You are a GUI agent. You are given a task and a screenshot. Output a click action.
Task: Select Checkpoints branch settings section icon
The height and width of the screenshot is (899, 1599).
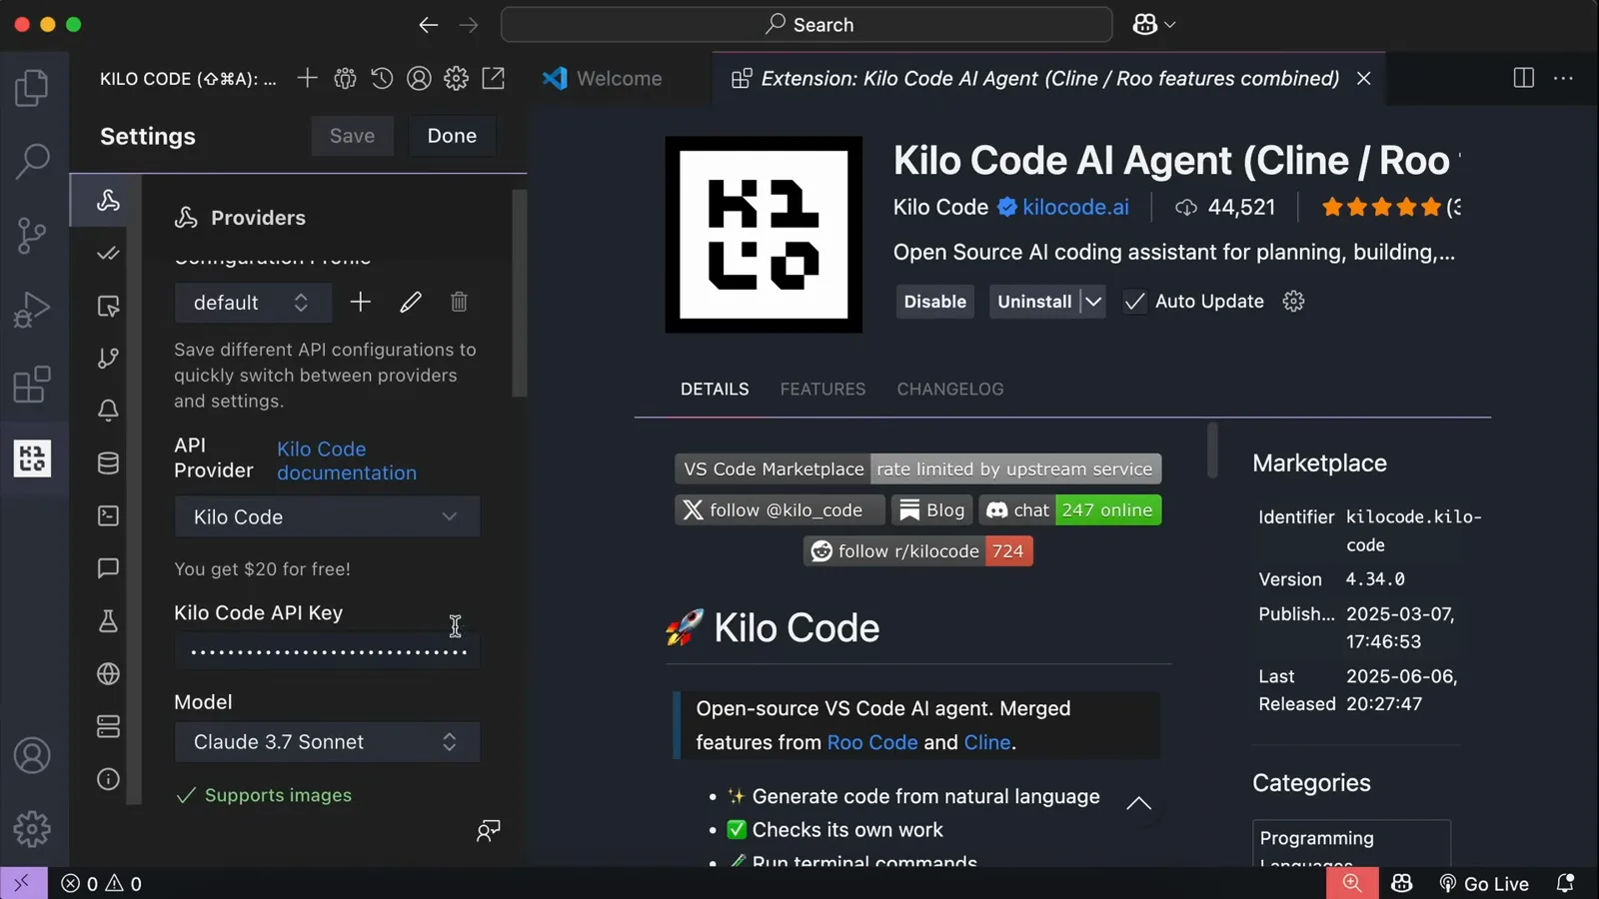[x=108, y=358]
